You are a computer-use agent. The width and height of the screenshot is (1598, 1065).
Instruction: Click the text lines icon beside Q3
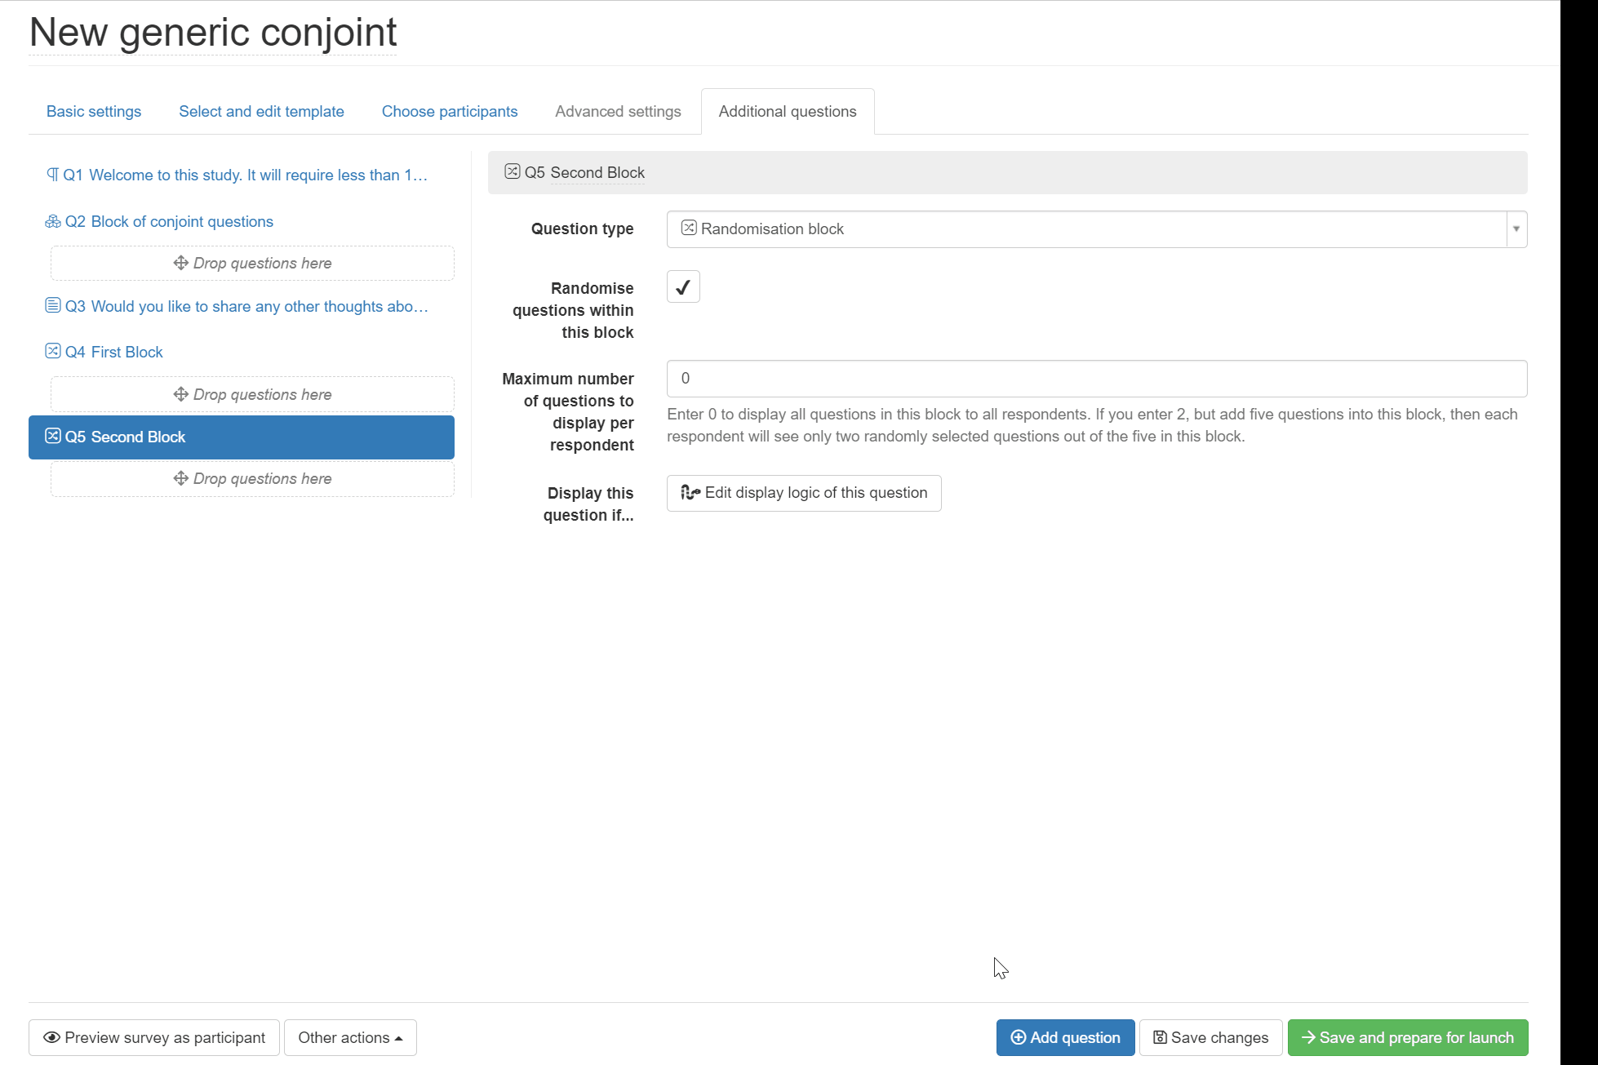(53, 305)
